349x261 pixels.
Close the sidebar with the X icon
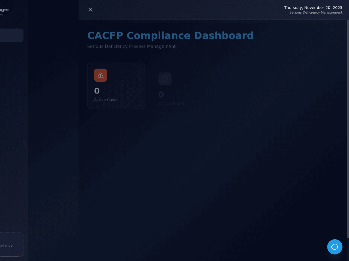pyautogui.click(x=91, y=10)
